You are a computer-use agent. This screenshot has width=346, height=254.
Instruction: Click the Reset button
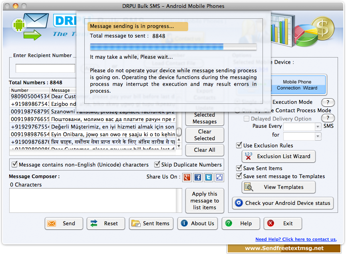(x=106, y=223)
